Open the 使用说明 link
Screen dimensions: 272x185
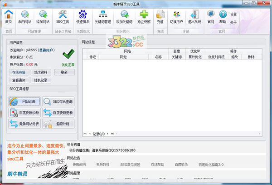point(79,165)
